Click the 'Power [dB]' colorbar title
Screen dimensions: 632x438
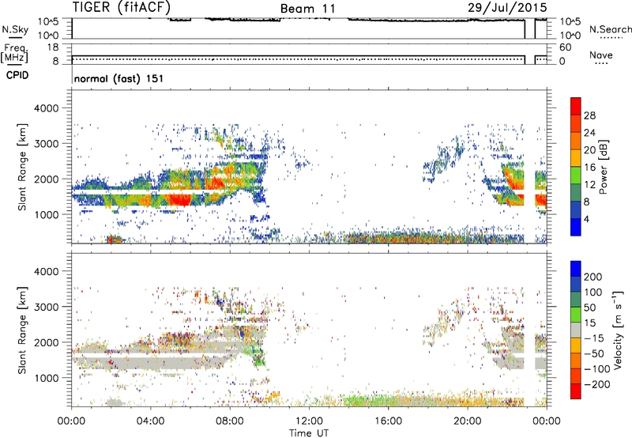[x=604, y=167]
